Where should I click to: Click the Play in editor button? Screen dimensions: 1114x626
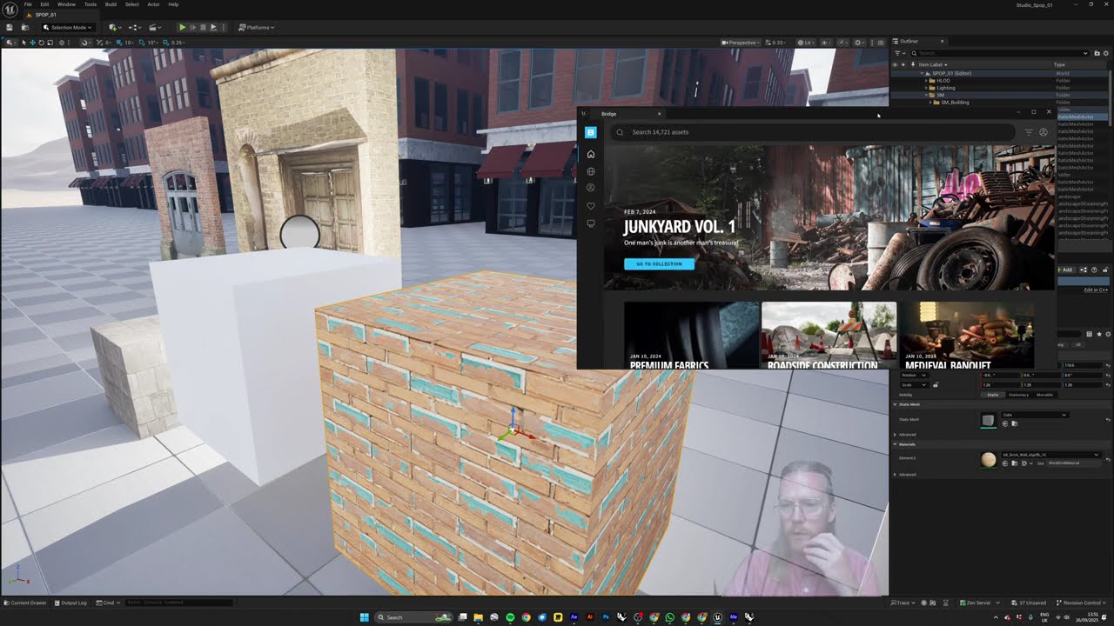coord(183,27)
